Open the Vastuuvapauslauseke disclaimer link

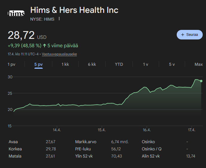(59, 54)
